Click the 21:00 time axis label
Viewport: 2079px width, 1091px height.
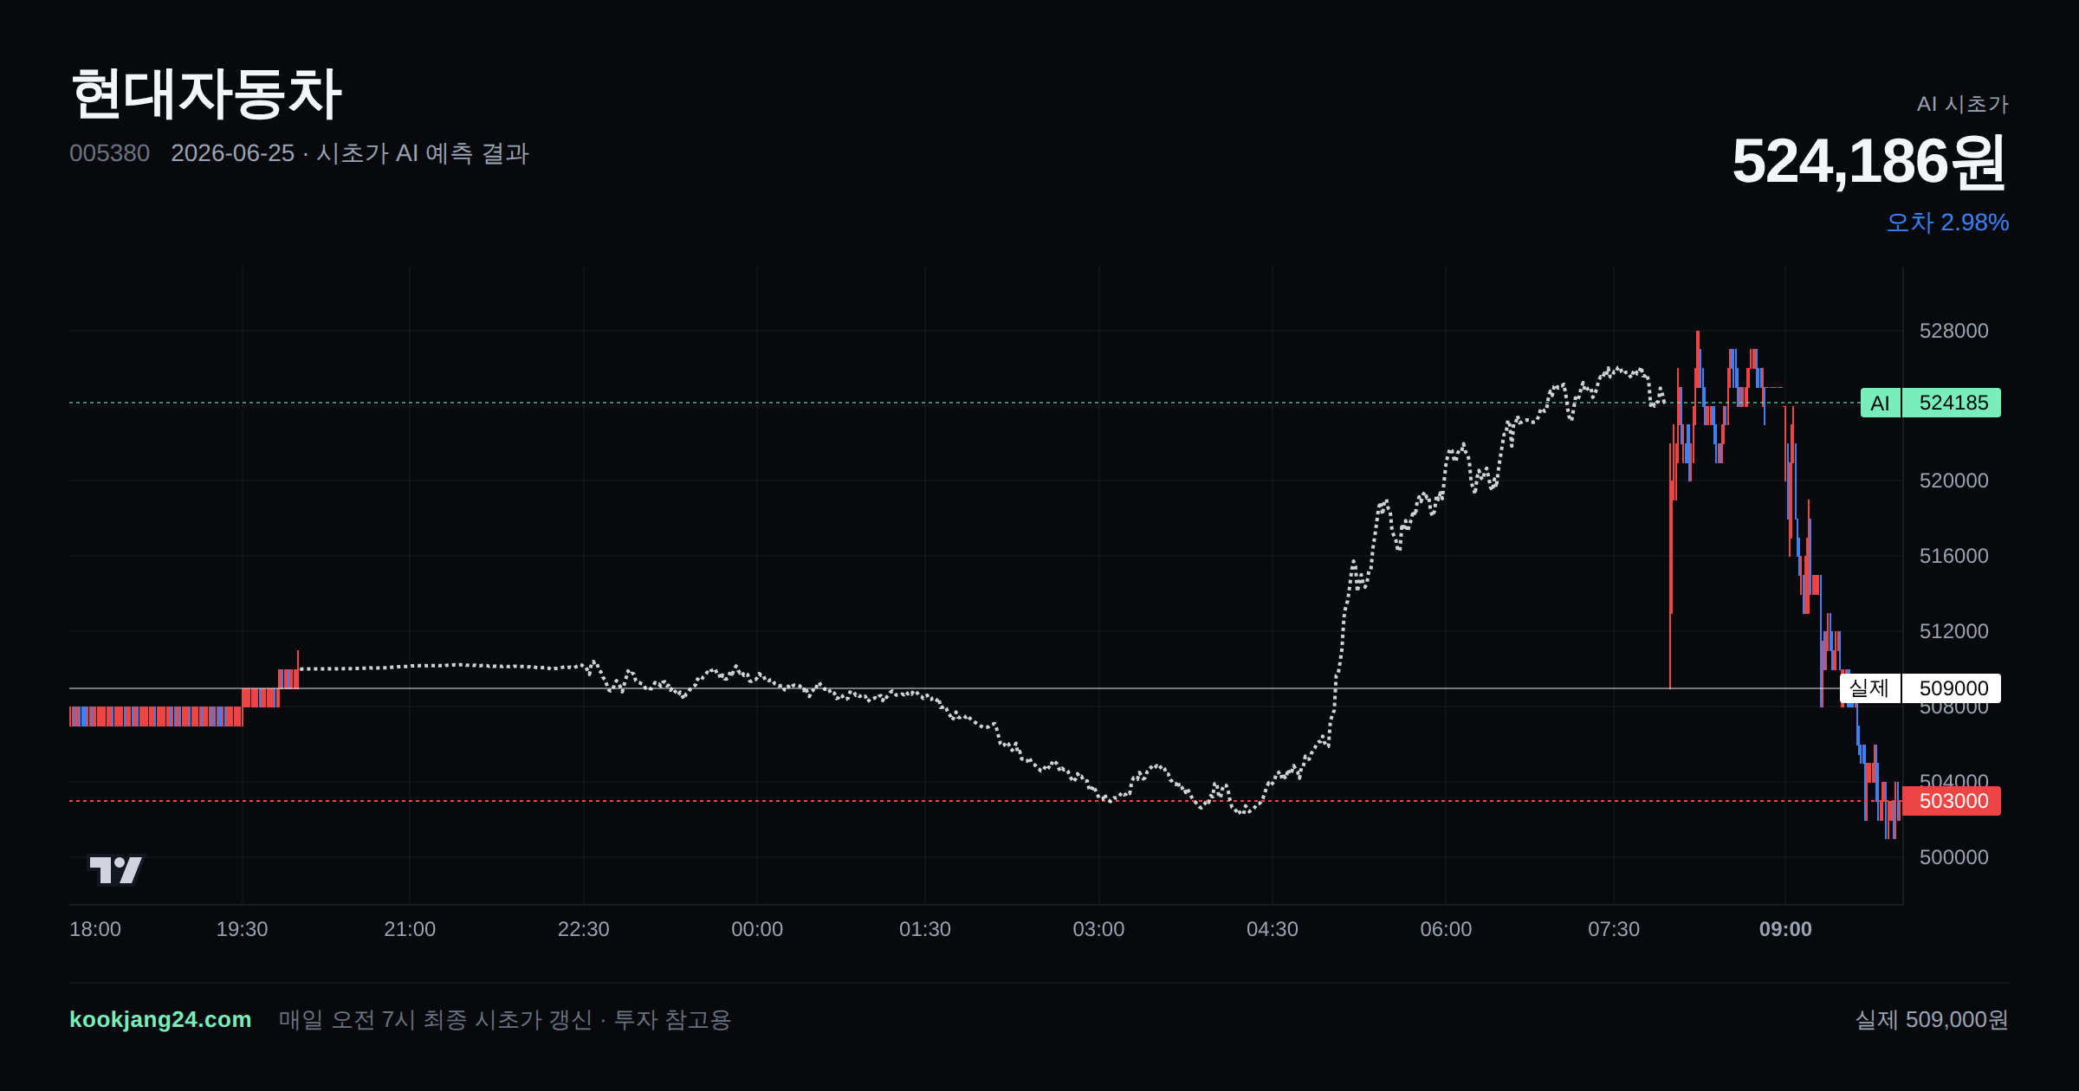(410, 929)
